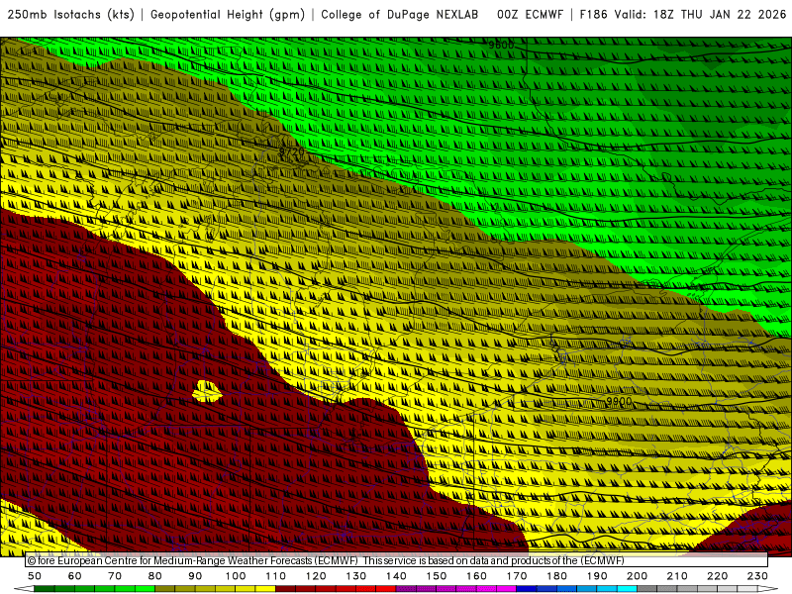Click the 190 value on color scale
The height and width of the screenshot is (594, 792).
coord(597,576)
